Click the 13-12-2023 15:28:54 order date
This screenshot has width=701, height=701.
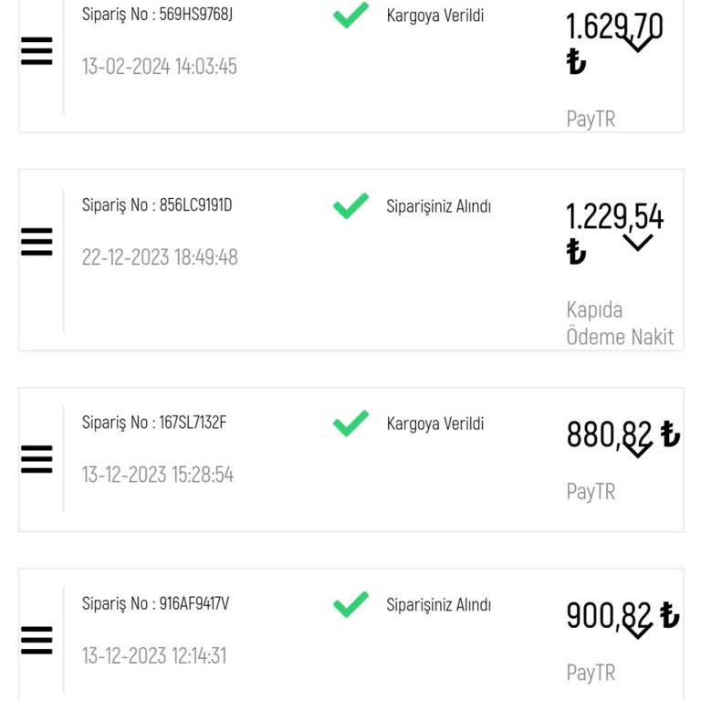pyautogui.click(x=158, y=475)
